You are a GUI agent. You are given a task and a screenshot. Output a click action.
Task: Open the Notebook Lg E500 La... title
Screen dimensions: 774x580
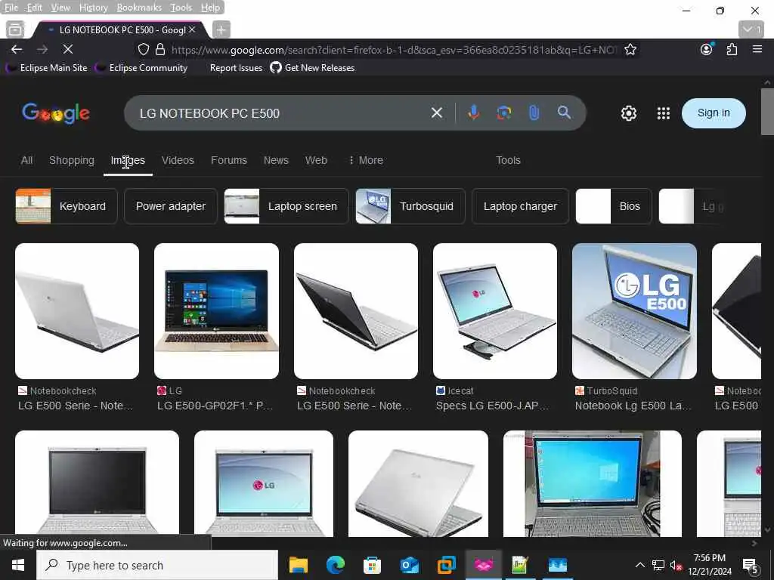[633, 406]
